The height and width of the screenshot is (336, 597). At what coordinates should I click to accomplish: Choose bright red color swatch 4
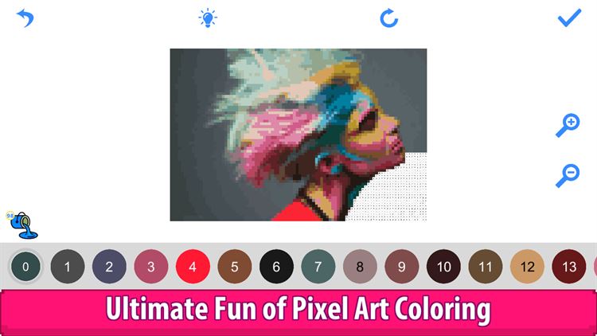[x=193, y=266]
